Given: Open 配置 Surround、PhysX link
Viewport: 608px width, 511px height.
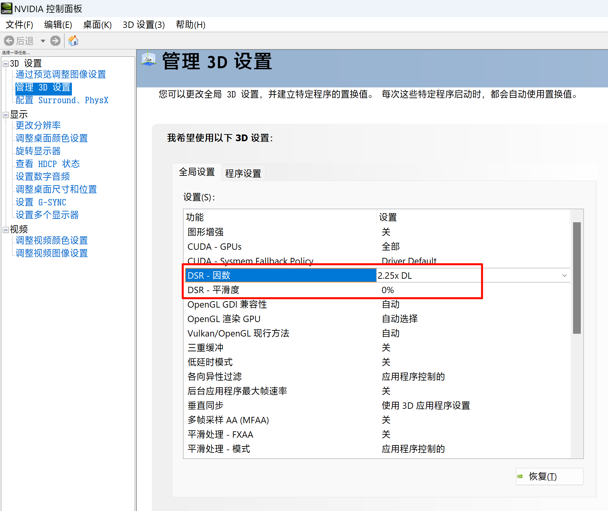Looking at the screenshot, I should [62, 100].
